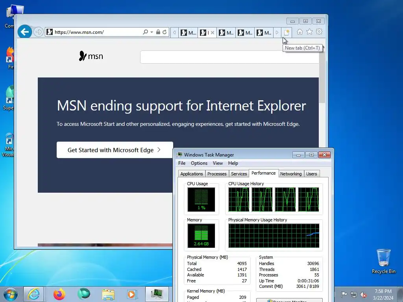This screenshot has height=302, width=403.
Task: Click the Up Time value 0:00:31:06
Action: tap(308, 281)
